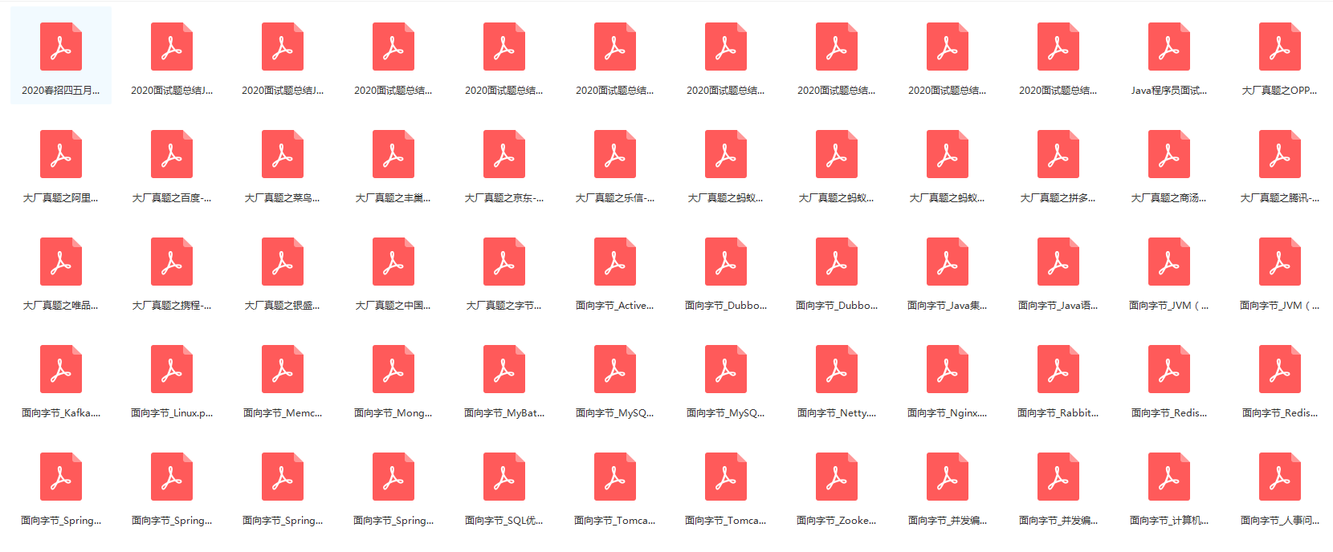Viewport: 1333px width, 552px height.
Task: Select the 大厂真题之拼多 PDF icon
Action: (x=1058, y=154)
